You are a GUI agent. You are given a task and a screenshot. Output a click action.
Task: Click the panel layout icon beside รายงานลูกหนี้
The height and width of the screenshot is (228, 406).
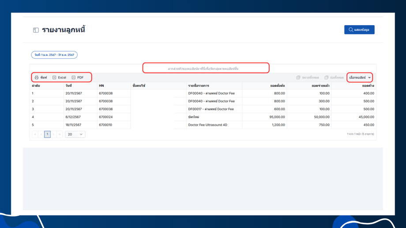[36, 30]
